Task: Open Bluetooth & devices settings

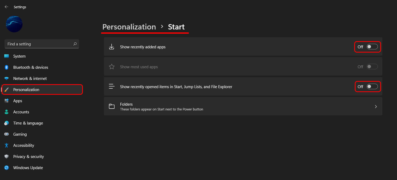Action: (31, 67)
